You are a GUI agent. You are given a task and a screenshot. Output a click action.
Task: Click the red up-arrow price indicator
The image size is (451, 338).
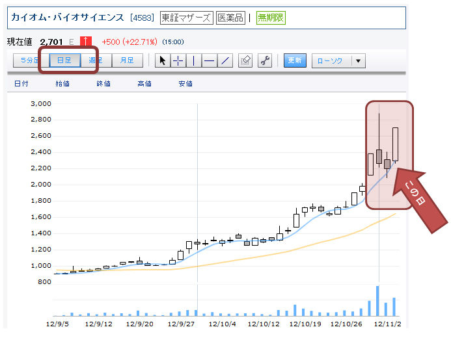click(x=86, y=42)
